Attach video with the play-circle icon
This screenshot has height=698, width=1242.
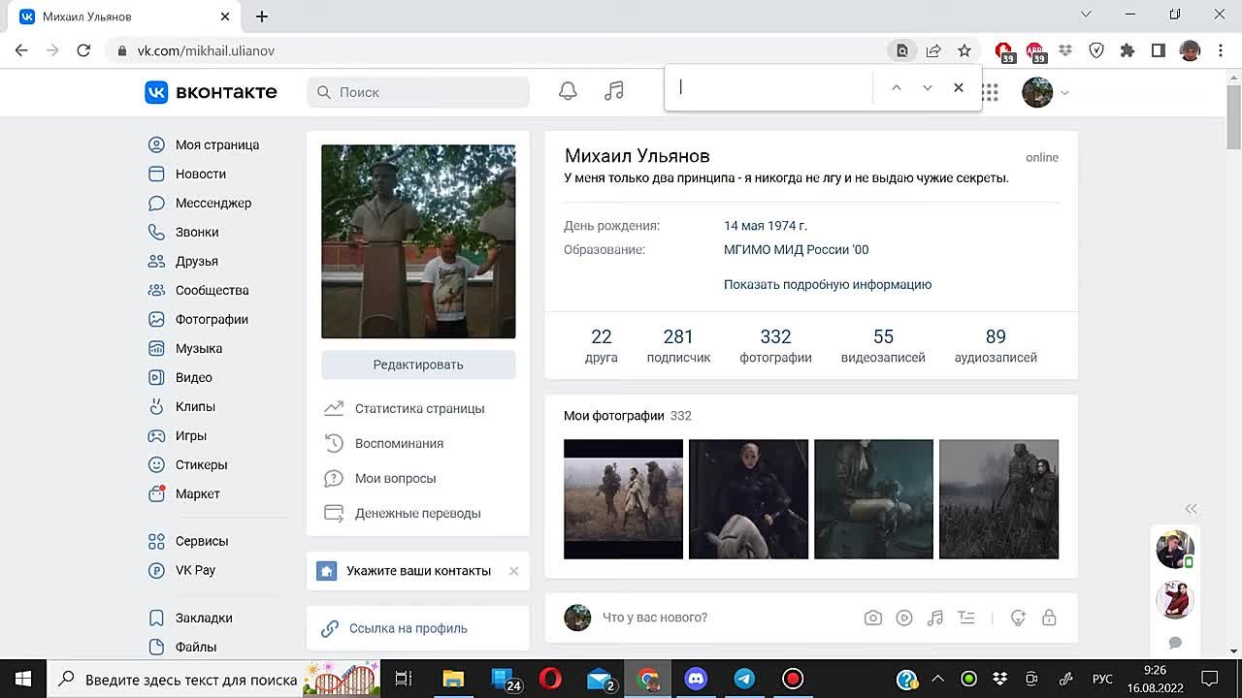(x=904, y=618)
